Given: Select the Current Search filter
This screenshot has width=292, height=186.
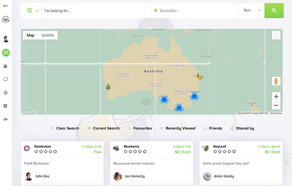Looking at the screenshot, I should [103, 128].
